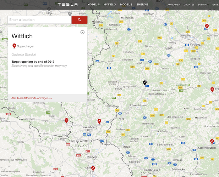Open the Support link

pos(203,5)
